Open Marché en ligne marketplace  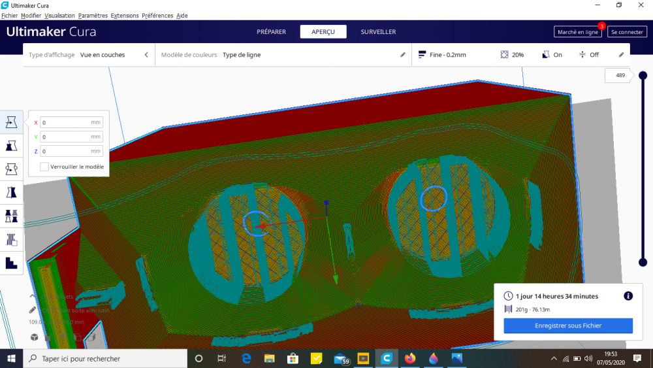(x=578, y=31)
